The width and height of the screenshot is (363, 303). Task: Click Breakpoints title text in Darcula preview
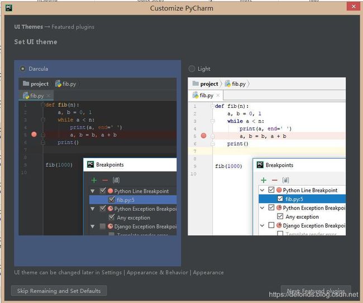click(x=110, y=164)
